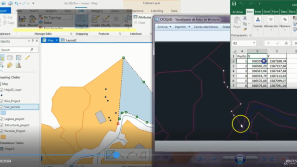Click the Select tool icon
This screenshot has height=167, width=297.
coord(128,21)
